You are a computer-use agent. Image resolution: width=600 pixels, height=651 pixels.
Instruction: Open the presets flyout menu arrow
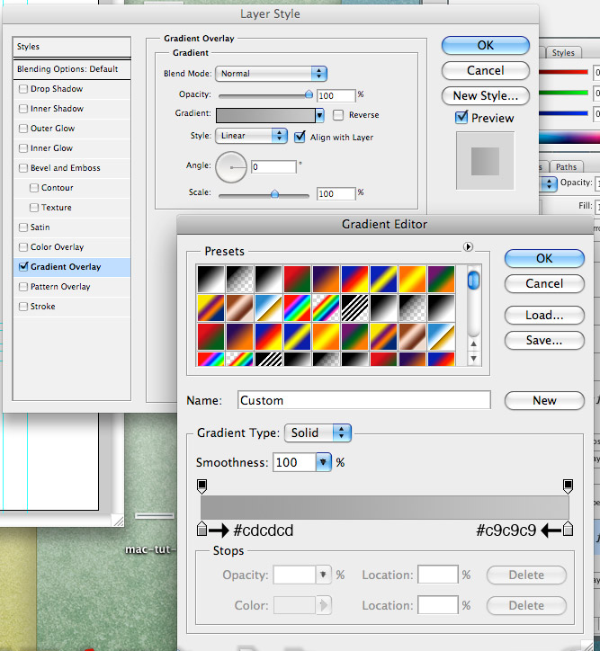tap(468, 247)
